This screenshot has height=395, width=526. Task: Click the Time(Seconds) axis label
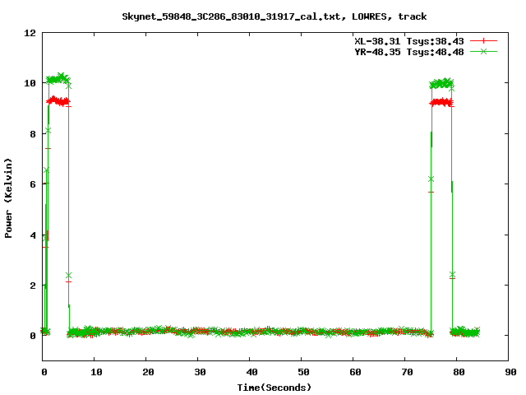[x=274, y=388]
